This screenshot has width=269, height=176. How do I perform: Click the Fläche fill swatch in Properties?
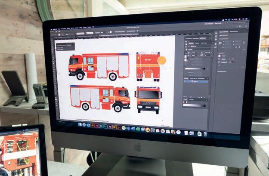pos(220,56)
